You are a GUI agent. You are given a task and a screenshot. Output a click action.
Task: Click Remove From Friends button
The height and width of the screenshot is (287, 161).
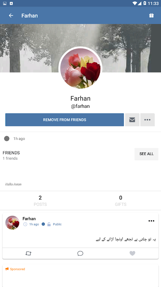(x=65, y=120)
